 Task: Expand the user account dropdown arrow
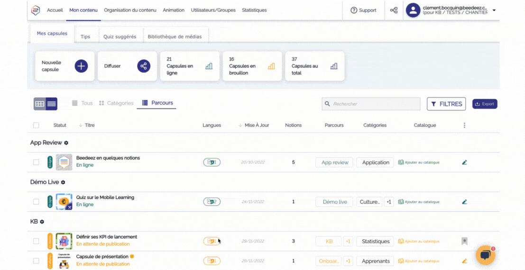494,10
